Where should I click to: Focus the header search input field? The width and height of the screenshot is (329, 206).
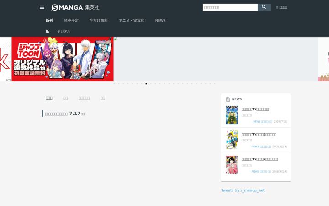click(230, 7)
